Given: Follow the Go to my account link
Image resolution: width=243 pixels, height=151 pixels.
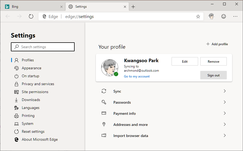Looking at the screenshot, I should pos(137,76).
